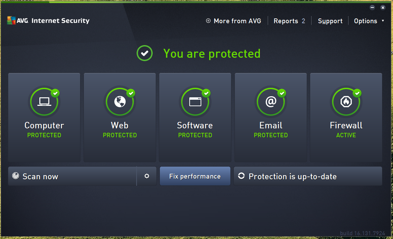393x239 pixels.
Task: Click the Web tile's status checkmark badge
Action: [x=131, y=93]
